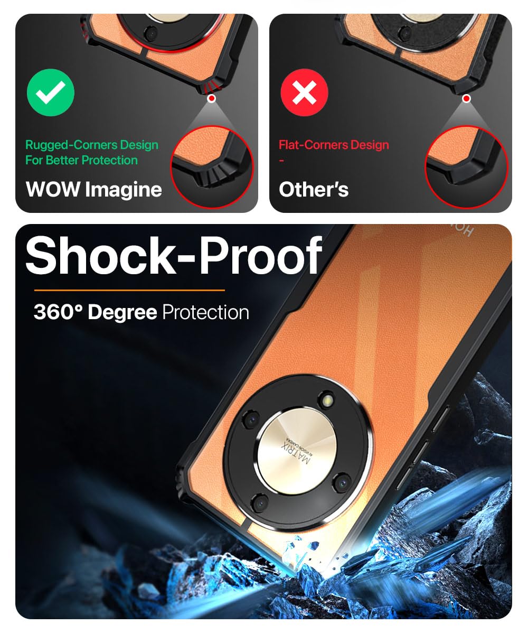Click the right-side camera lens on ring
Viewport: 528px width, 634px height.
pos(341,482)
